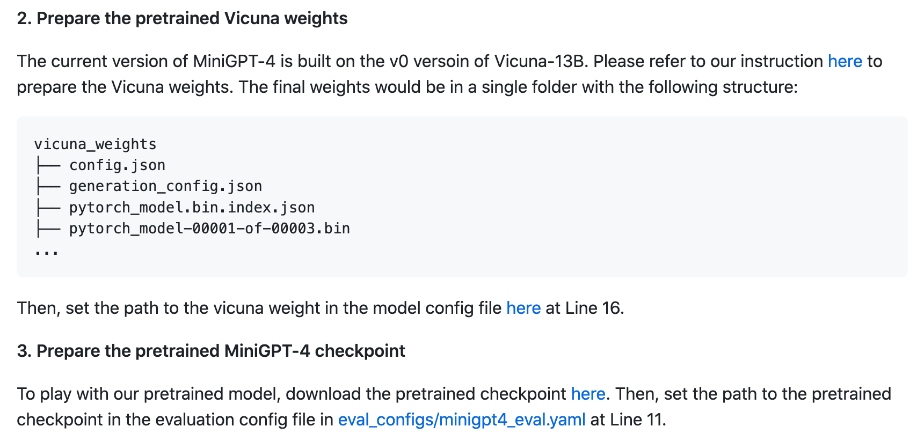Click the tree branch symbol before pytorch_model-00001-of-00003.bin

47,229
